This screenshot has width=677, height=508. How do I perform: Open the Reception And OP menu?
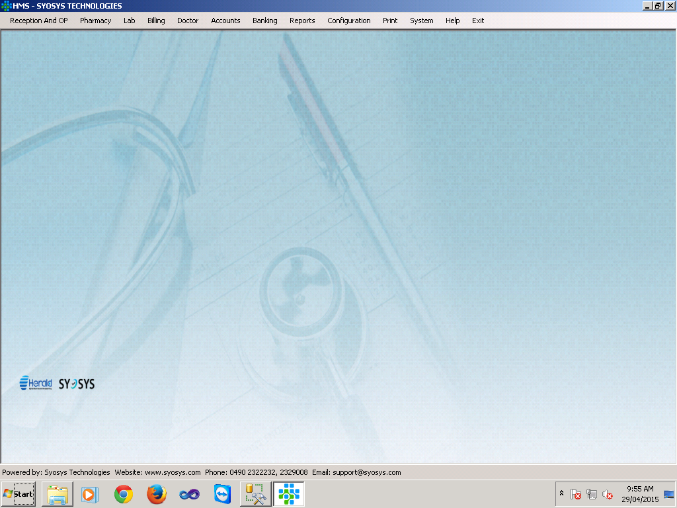tap(39, 21)
